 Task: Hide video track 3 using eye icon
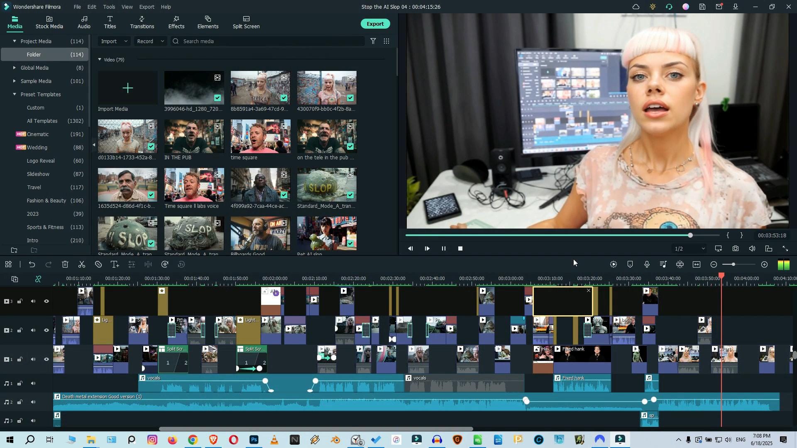pos(46,302)
